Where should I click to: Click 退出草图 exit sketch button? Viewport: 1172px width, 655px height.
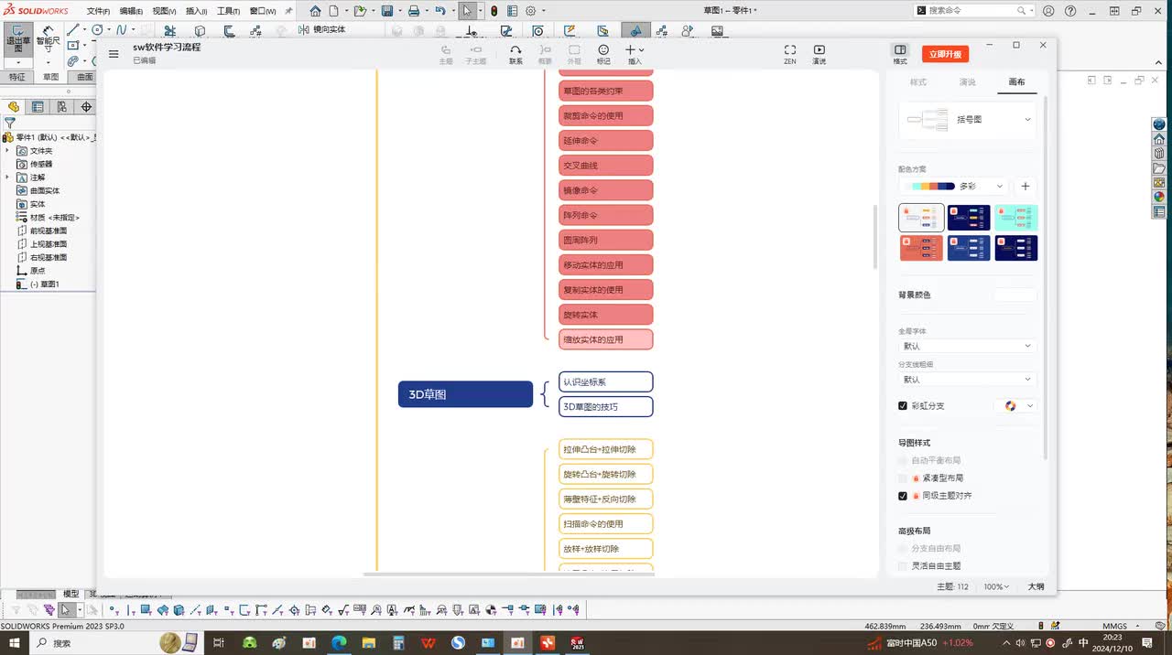coord(17,40)
